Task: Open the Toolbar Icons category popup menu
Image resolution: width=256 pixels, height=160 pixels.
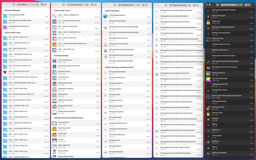Action: 129,5
